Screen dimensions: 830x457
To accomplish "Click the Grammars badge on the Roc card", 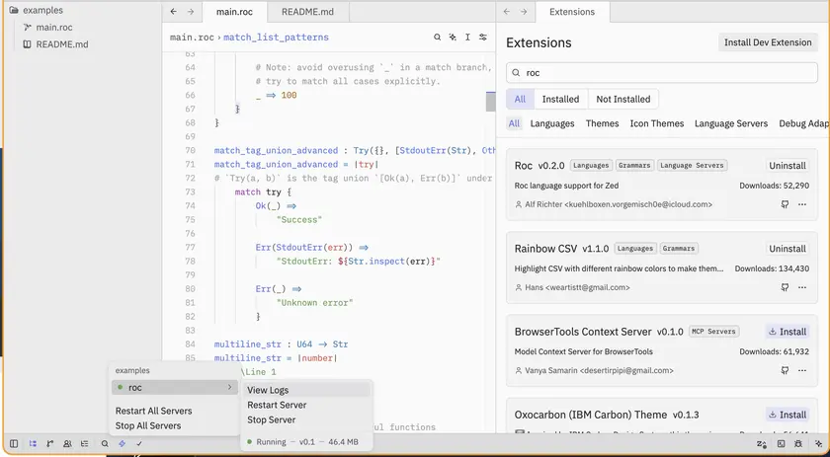I will [x=634, y=166].
